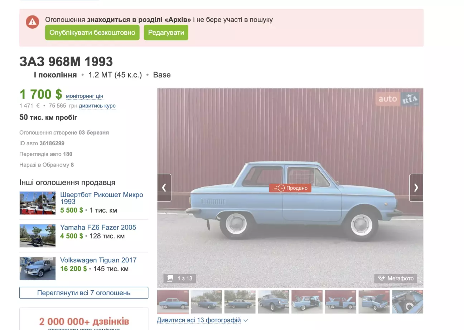464x330 pixels.
Task: Select last thumbnail showing spare wheel
Action: pyautogui.click(x=407, y=302)
